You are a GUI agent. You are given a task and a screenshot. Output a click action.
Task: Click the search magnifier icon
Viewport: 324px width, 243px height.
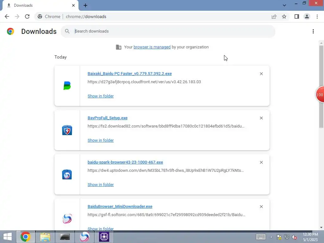coord(67,31)
